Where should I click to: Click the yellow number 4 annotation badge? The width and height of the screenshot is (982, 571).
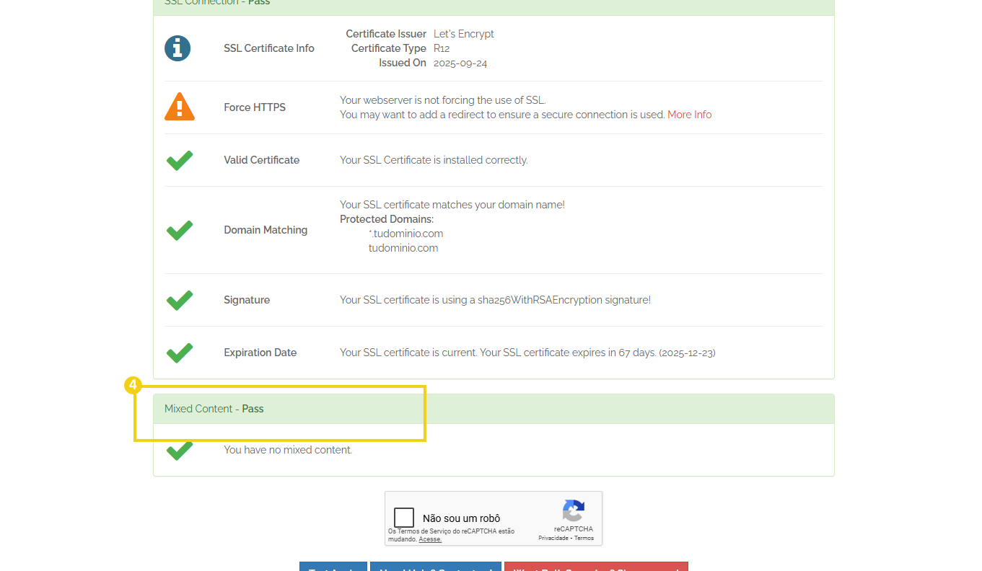pos(133,386)
